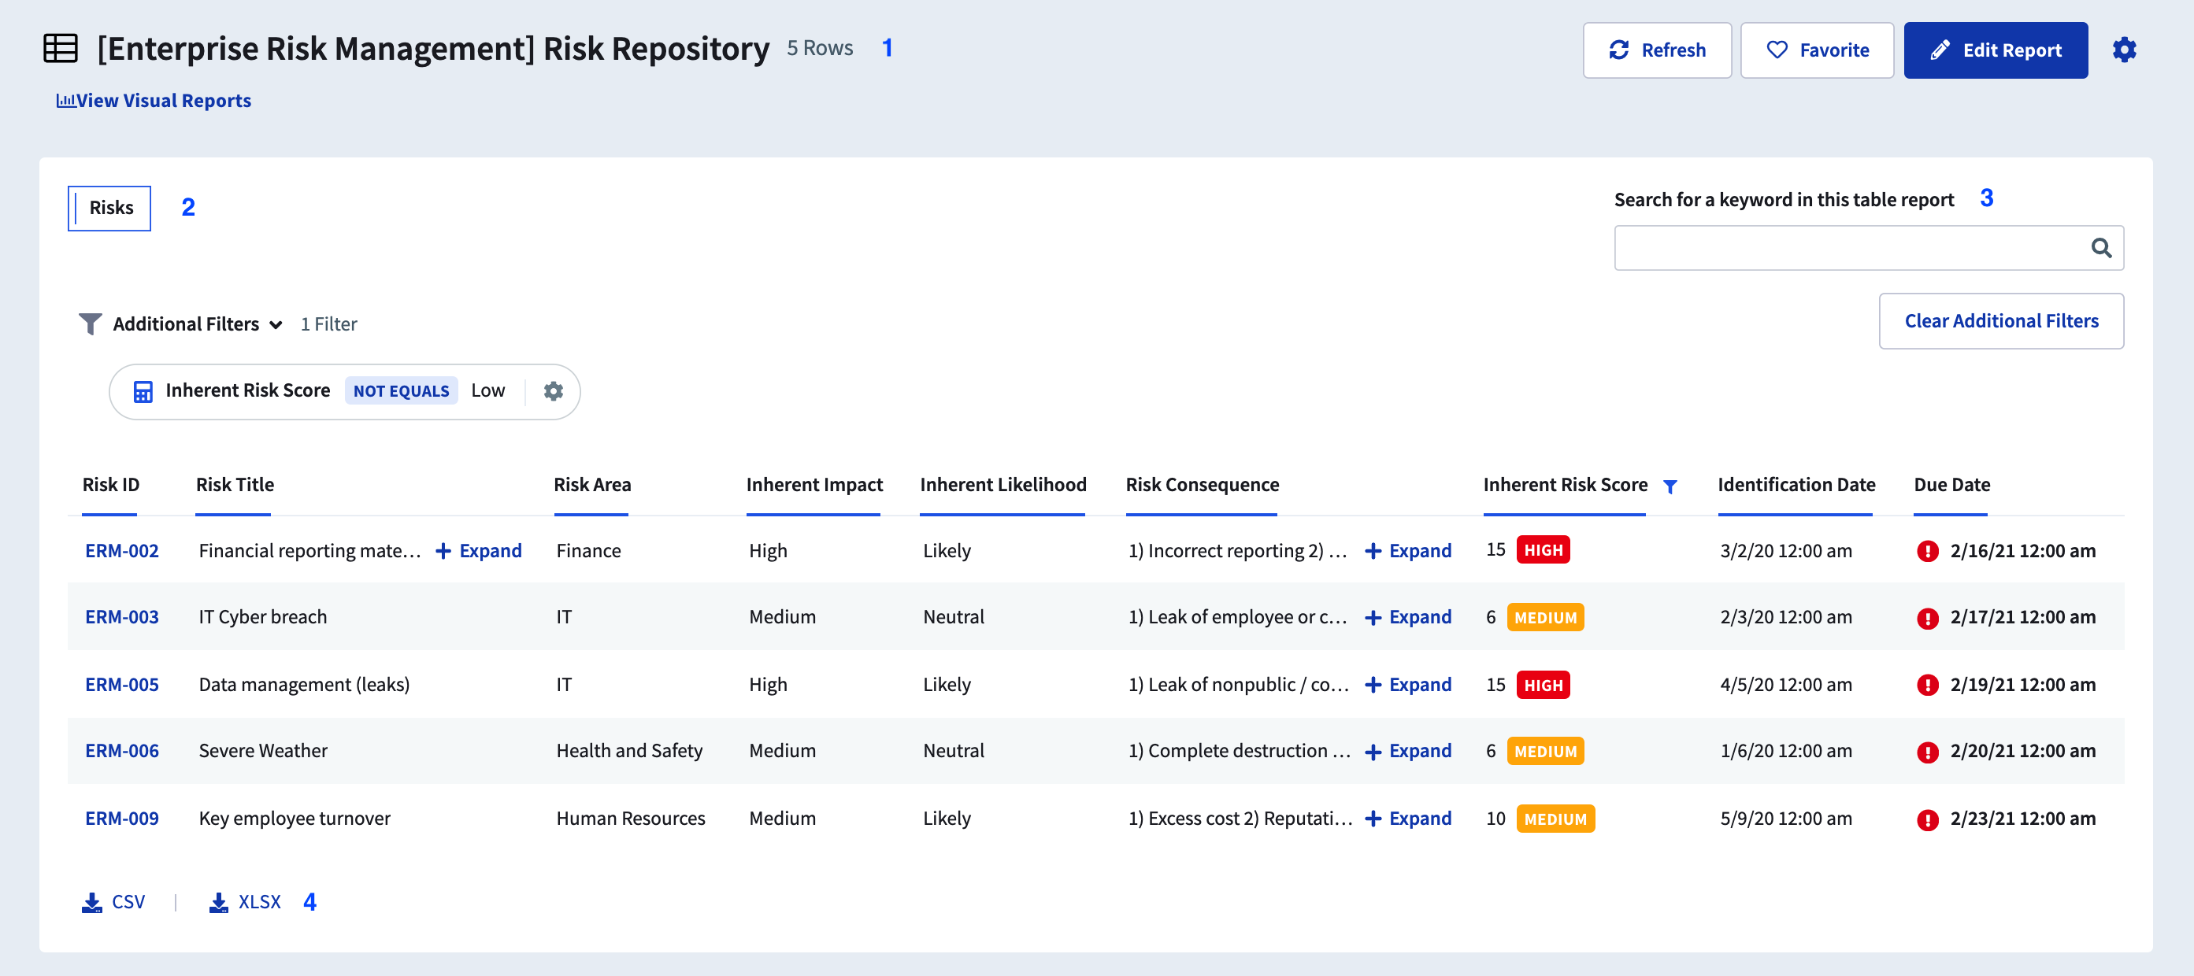Image resolution: width=2194 pixels, height=976 pixels.
Task: Select the Risks tab
Action: [x=110, y=208]
